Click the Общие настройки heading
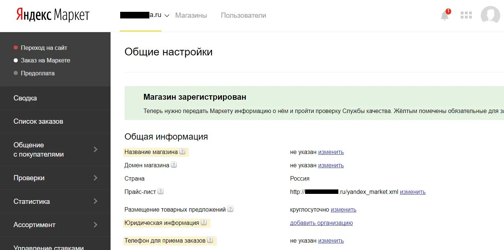504x250 pixels. pyautogui.click(x=169, y=52)
